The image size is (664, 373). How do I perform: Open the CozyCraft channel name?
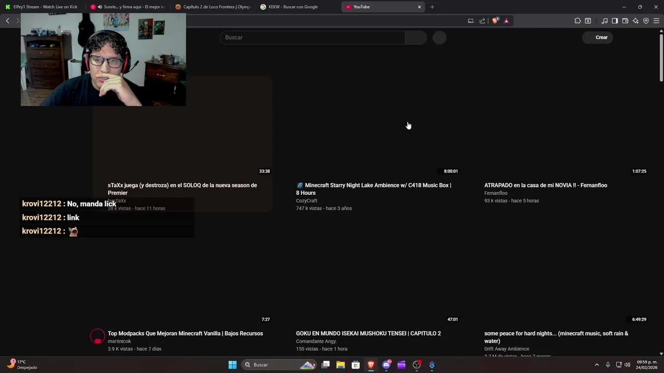coord(307,201)
